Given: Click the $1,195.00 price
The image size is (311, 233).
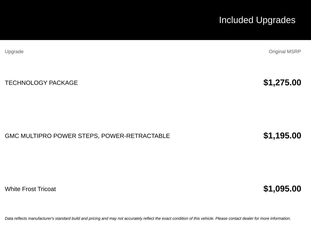Looking at the screenshot, I should pyautogui.click(x=282, y=136).
